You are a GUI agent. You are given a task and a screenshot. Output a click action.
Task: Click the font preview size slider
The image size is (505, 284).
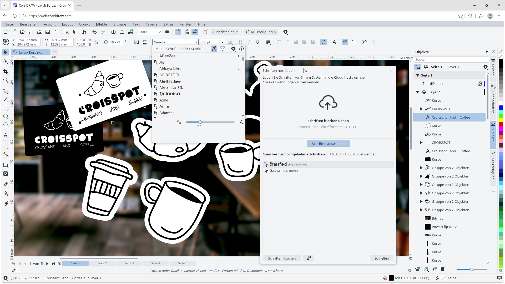pos(210,122)
